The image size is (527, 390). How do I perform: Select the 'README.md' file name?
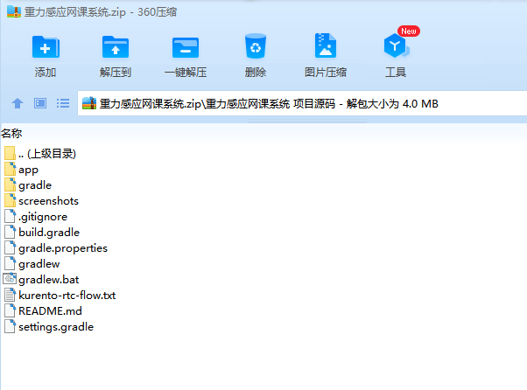click(x=50, y=310)
